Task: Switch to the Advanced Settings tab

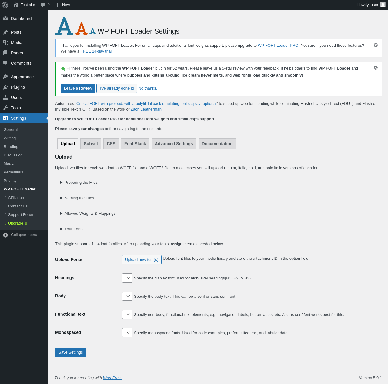Action: click(174, 144)
